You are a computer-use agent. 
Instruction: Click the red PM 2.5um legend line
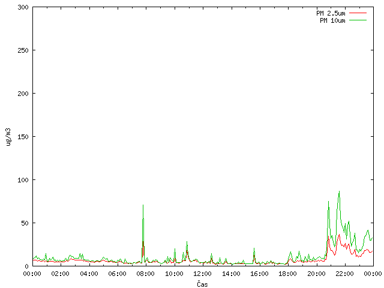358,13
